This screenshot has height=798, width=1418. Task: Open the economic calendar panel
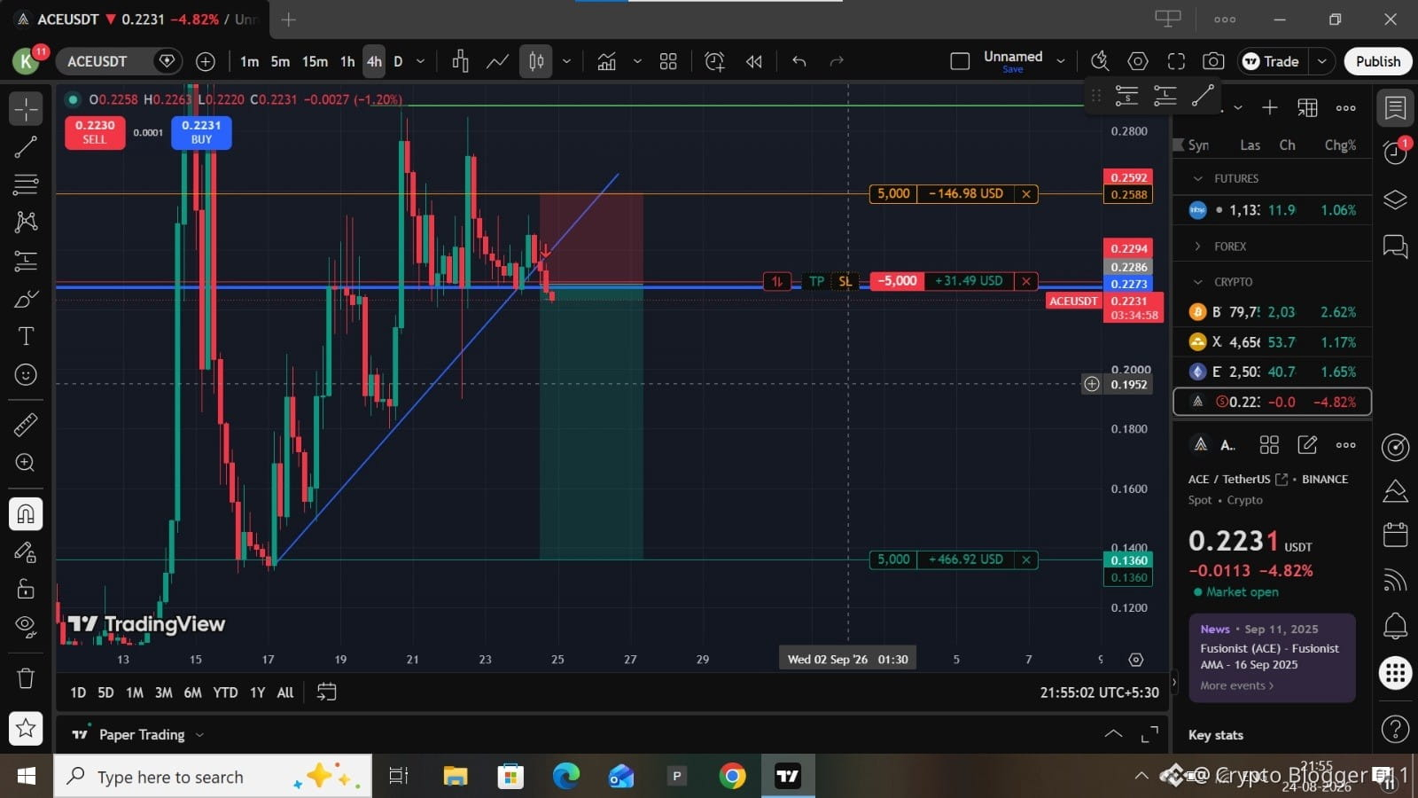pyautogui.click(x=1395, y=535)
